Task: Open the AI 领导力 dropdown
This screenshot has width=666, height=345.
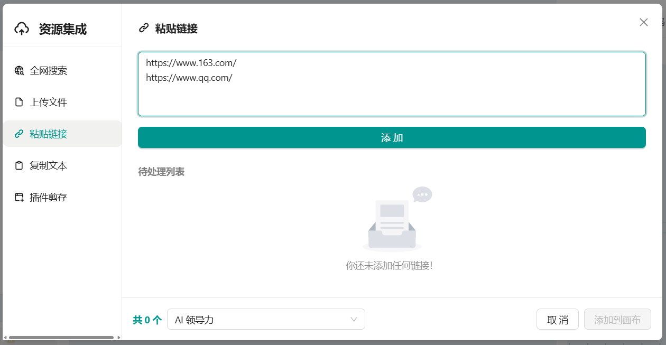Action: tap(266, 320)
